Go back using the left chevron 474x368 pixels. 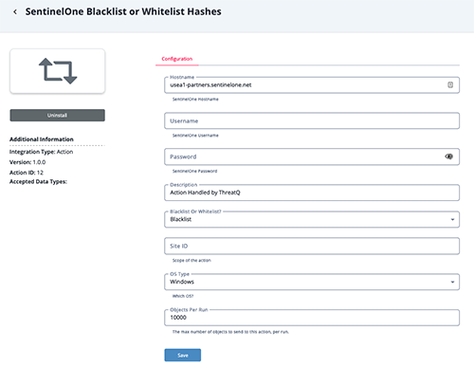pyautogui.click(x=15, y=11)
